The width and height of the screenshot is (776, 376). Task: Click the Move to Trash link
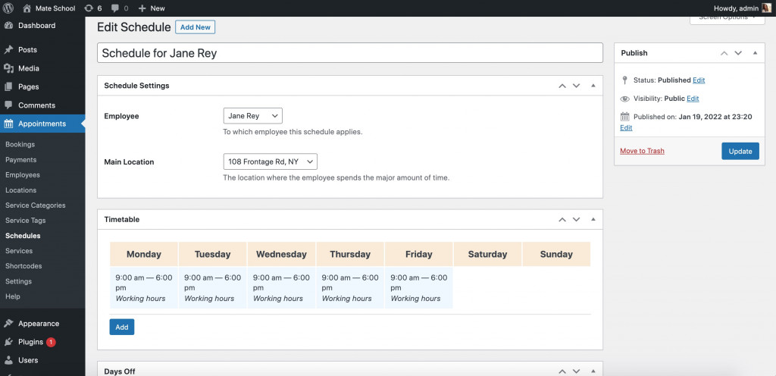tap(642, 151)
